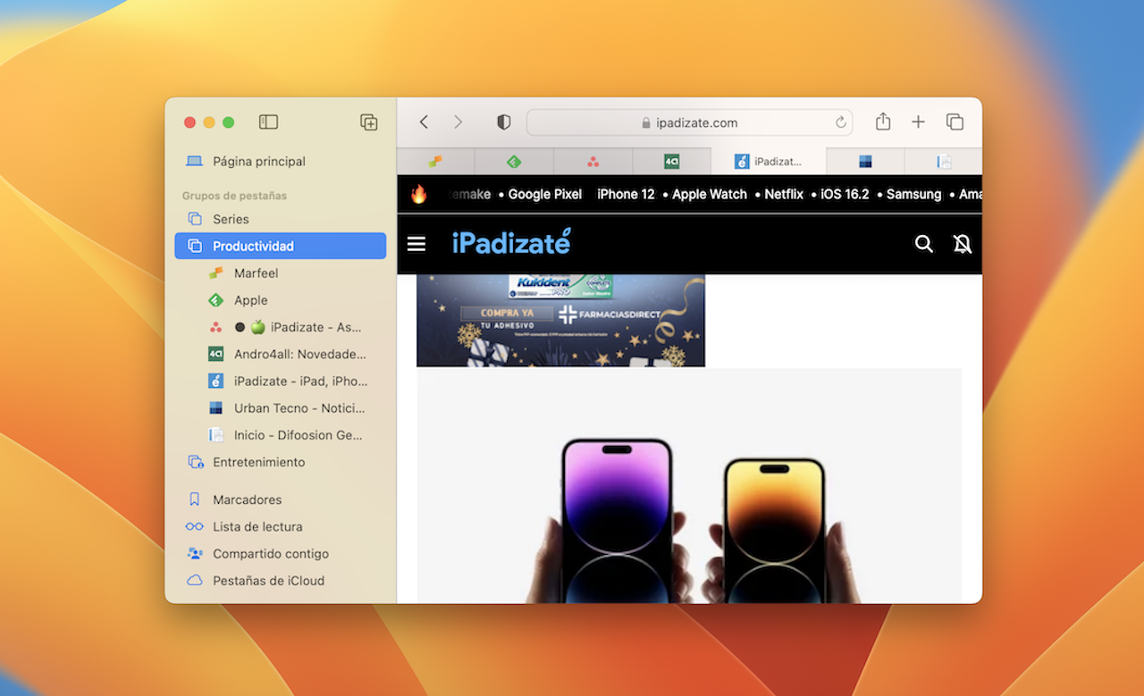Open Página principal from the sidebar

tap(258, 161)
